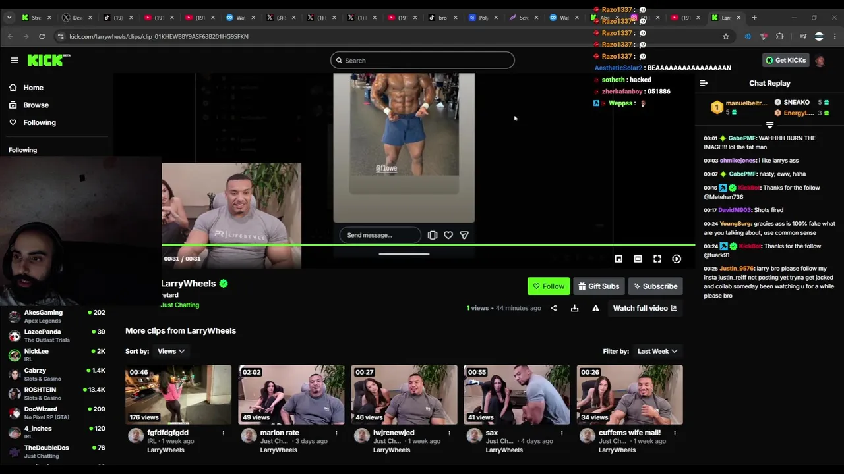Open the fgfdfdgfgdd clip thumbnail
The image size is (844, 474).
(x=179, y=395)
